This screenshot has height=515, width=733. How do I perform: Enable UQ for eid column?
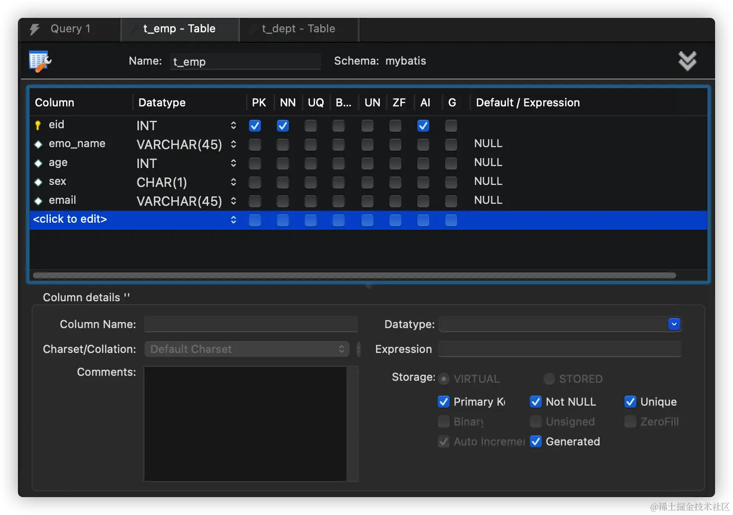point(311,126)
